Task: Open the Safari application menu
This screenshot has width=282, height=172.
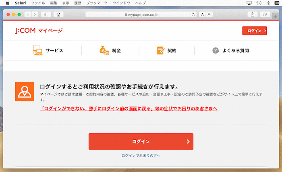Action: 20,3
